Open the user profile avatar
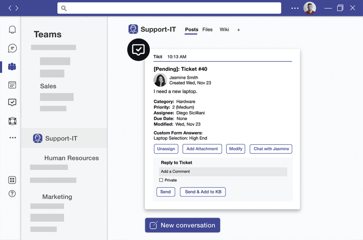This screenshot has height=240, width=363. point(309,8)
